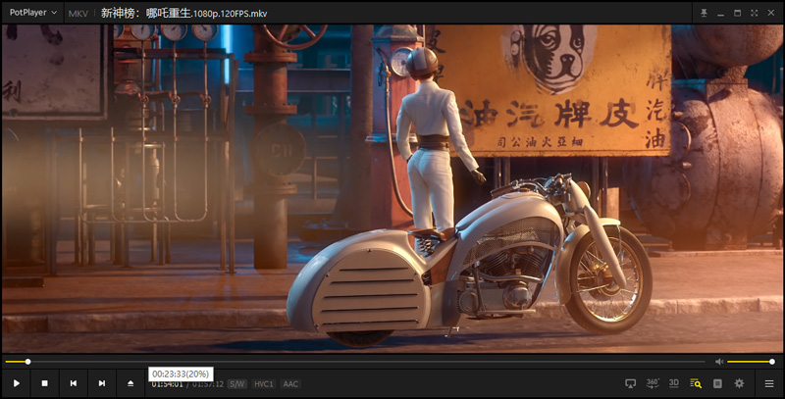Click the AAC audio codec badge
The width and height of the screenshot is (785, 399).
(x=290, y=384)
